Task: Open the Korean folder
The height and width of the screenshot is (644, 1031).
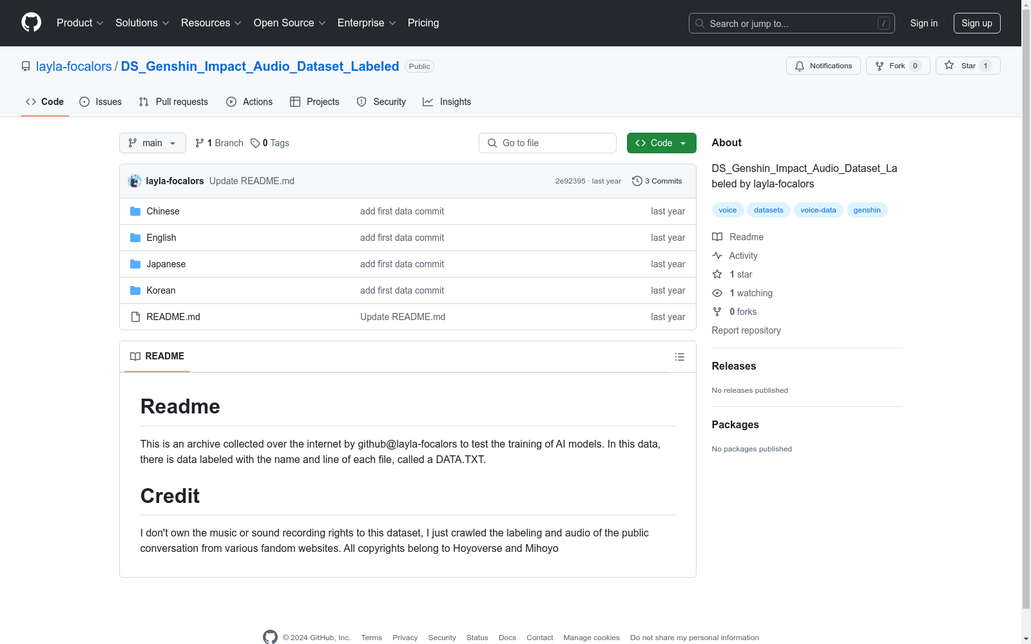Action: (x=161, y=290)
